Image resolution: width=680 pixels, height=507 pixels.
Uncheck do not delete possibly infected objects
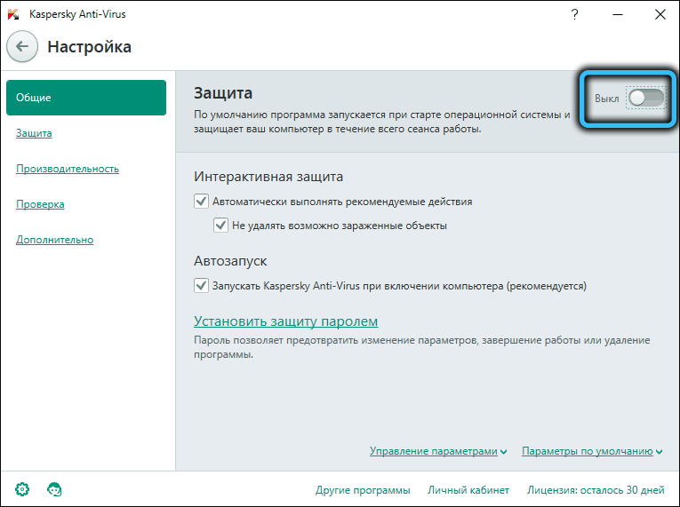(x=220, y=225)
